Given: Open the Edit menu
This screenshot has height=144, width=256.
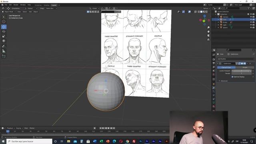Looking at the screenshot, I should point(10,5).
